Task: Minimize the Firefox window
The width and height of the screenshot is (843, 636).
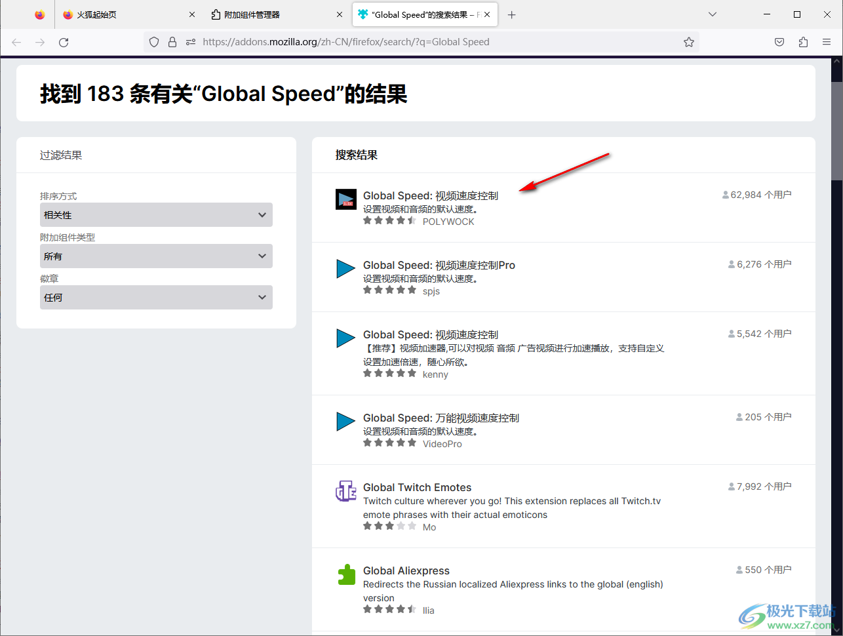Action: click(767, 14)
